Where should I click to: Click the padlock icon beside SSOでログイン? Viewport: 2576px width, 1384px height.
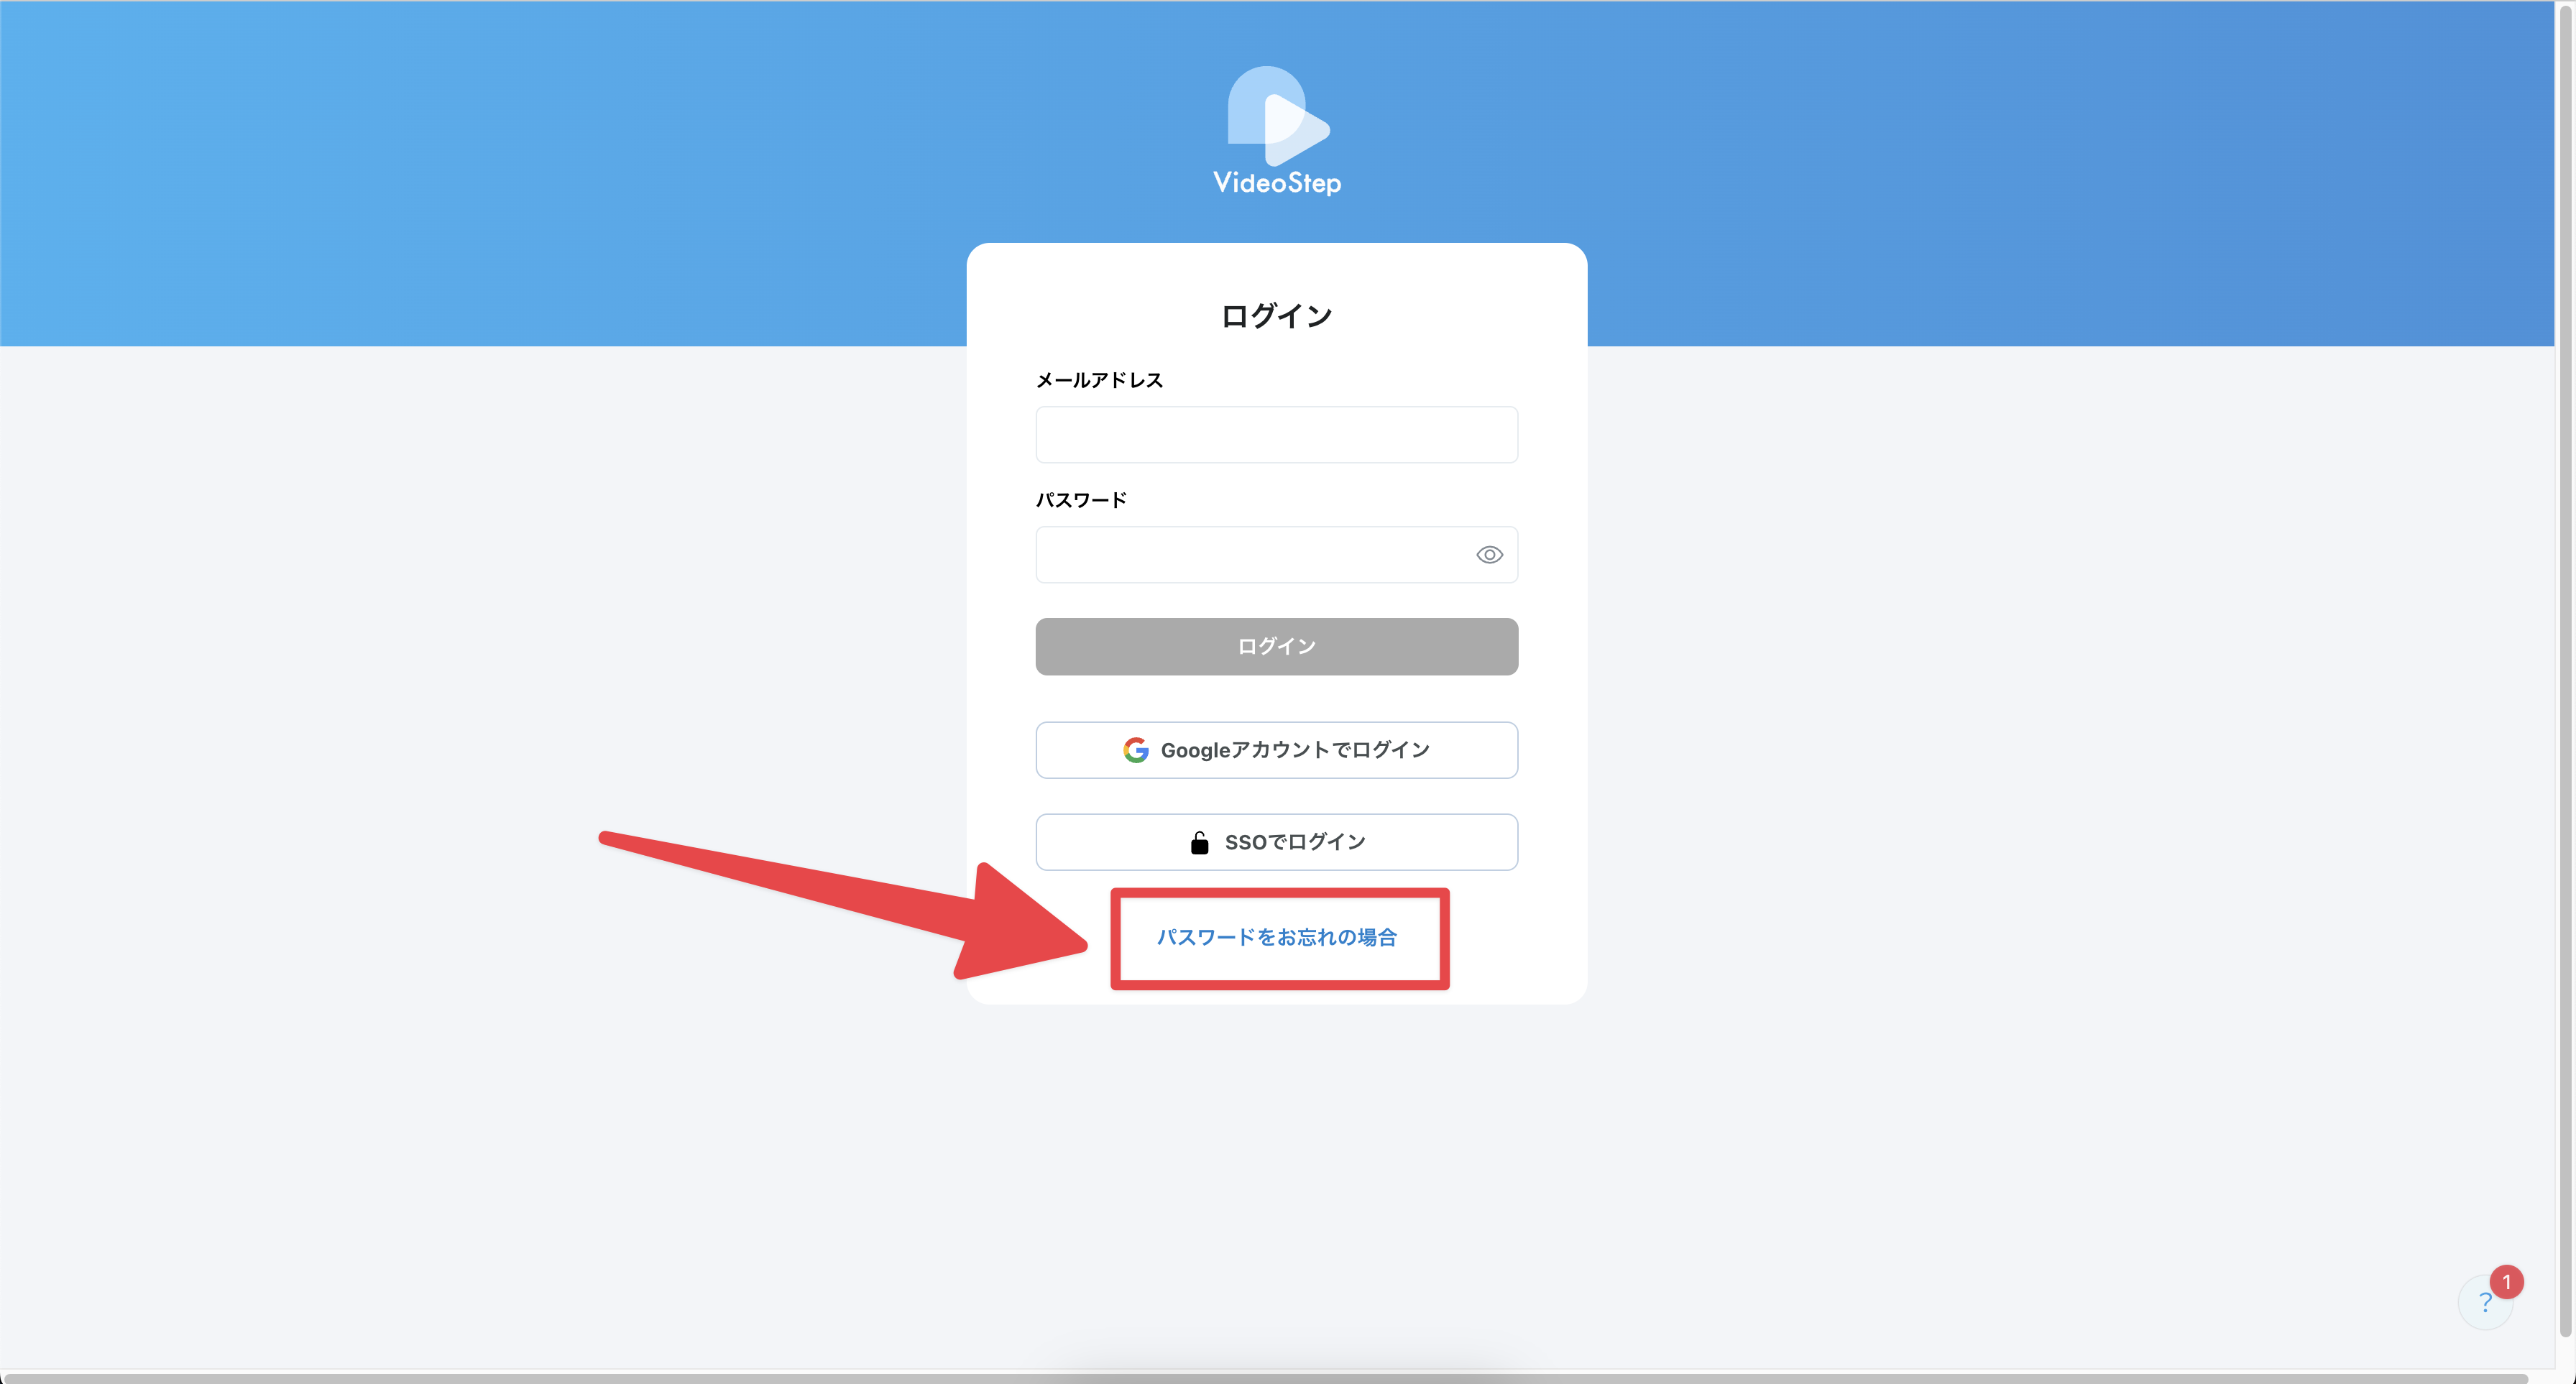tap(1199, 842)
